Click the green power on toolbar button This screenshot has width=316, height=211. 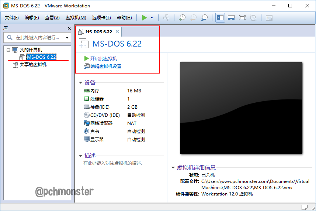coord(144,18)
